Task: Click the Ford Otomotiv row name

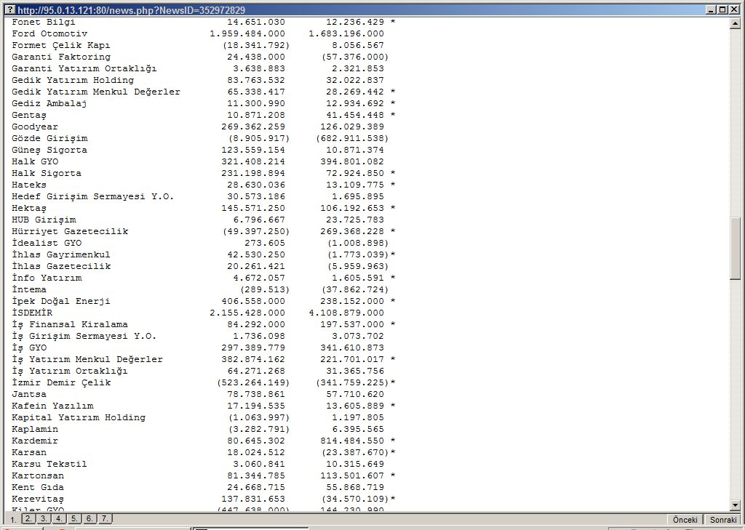Action: (x=49, y=33)
